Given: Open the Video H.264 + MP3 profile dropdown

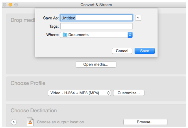Looking at the screenshot, I should 79,93.
